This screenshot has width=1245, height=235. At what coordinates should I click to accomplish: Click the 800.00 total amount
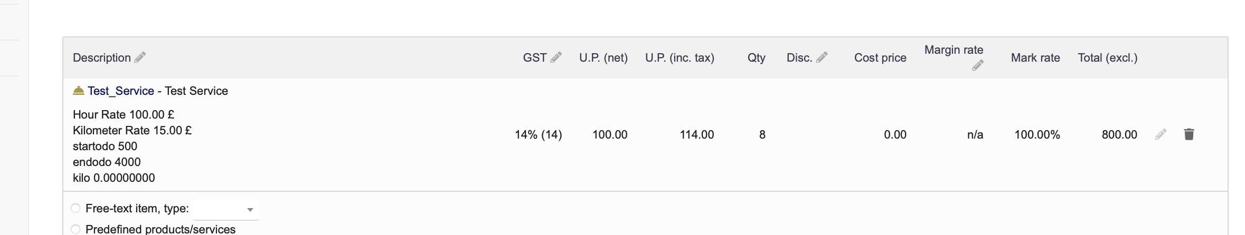click(x=1119, y=134)
